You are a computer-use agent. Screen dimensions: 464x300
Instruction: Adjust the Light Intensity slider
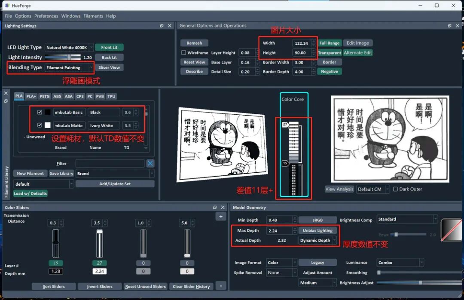(x=62, y=57)
